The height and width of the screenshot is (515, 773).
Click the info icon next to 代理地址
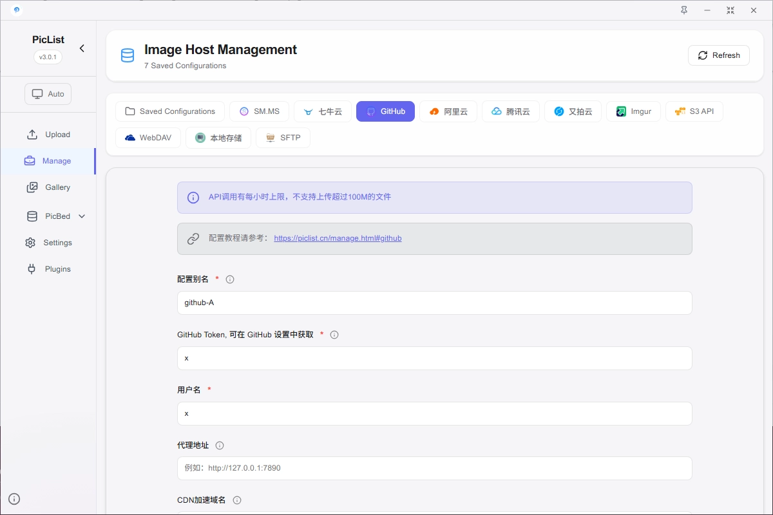pos(220,445)
